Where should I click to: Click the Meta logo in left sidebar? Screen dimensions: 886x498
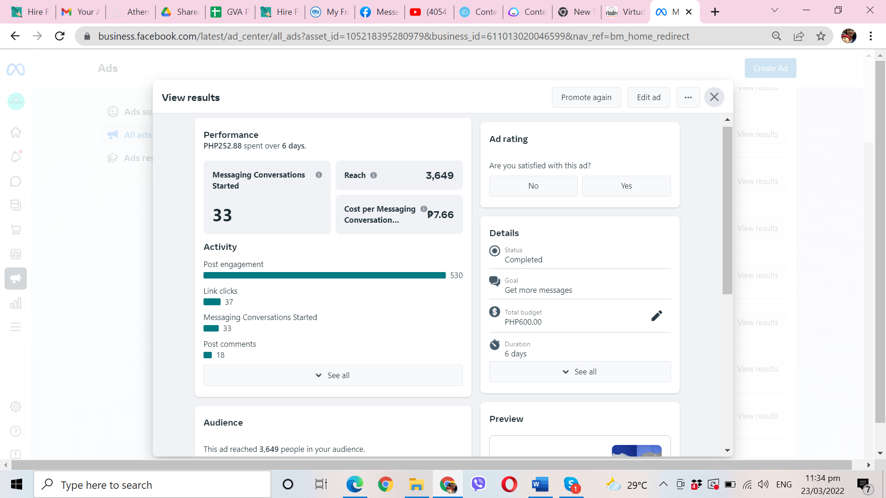tap(16, 70)
